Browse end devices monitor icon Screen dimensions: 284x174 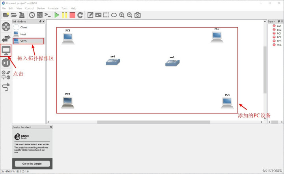tap(6, 51)
